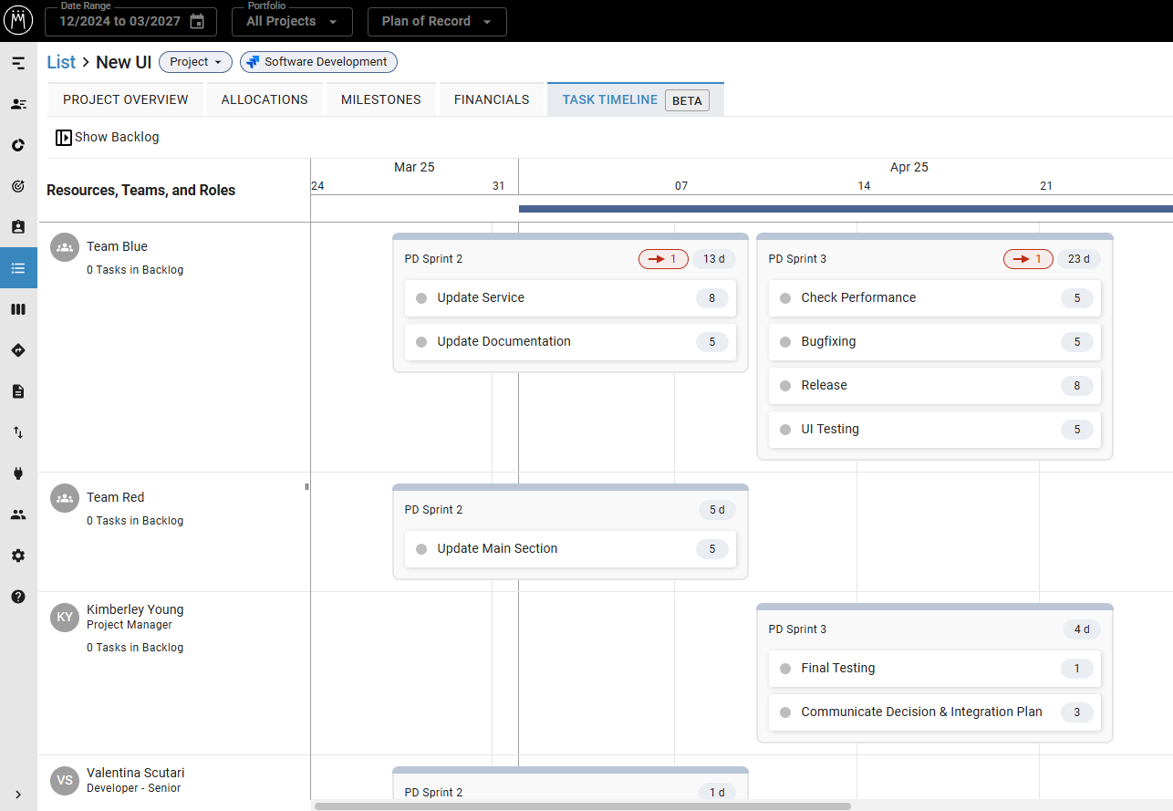The image size is (1173, 811).
Task: Click the Mar 25 month header
Action: (414, 167)
